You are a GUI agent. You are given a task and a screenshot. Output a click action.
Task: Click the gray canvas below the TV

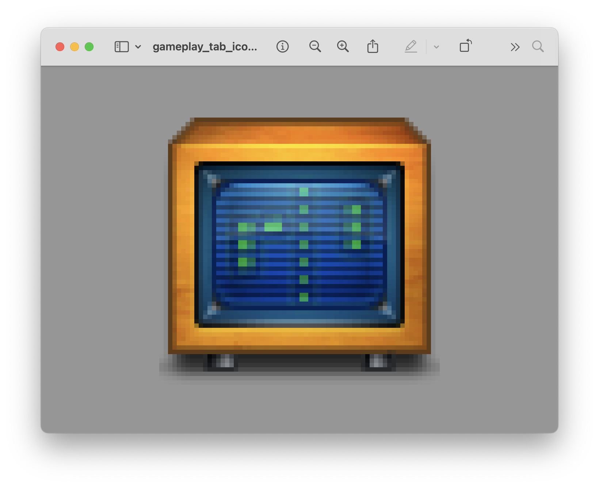pyautogui.click(x=299, y=405)
